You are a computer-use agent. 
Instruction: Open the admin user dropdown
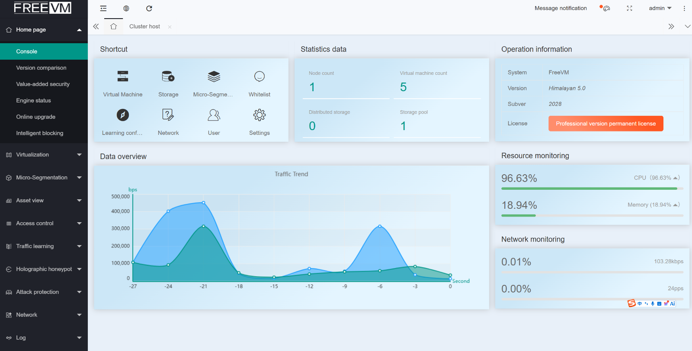tap(660, 8)
